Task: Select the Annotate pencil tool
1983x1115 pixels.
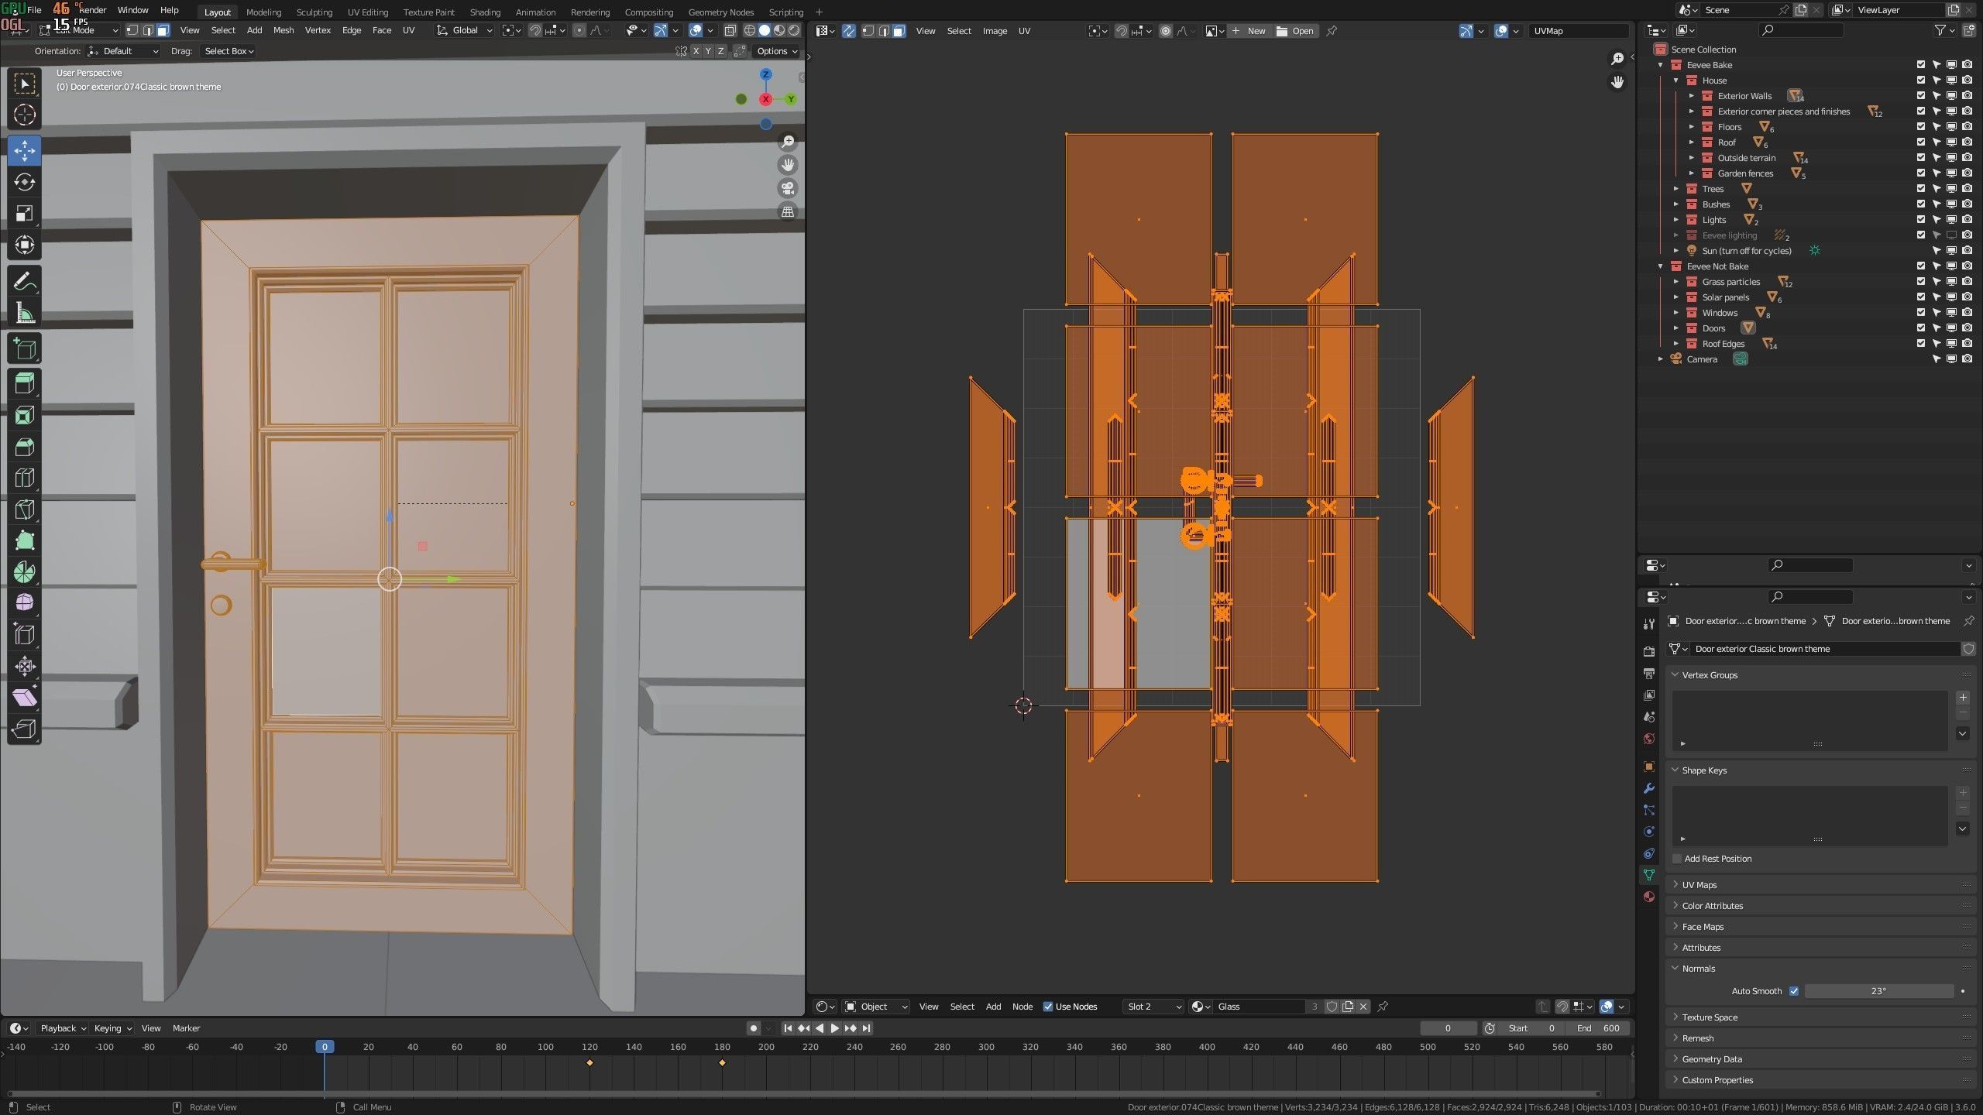Action: (x=24, y=281)
